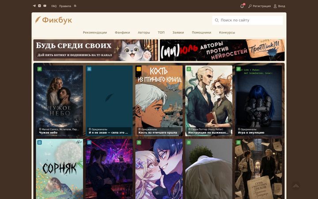The width and height of the screenshot is (318, 199).
Task: Click the Авторы против нейросетей banner
Action: point(222,50)
